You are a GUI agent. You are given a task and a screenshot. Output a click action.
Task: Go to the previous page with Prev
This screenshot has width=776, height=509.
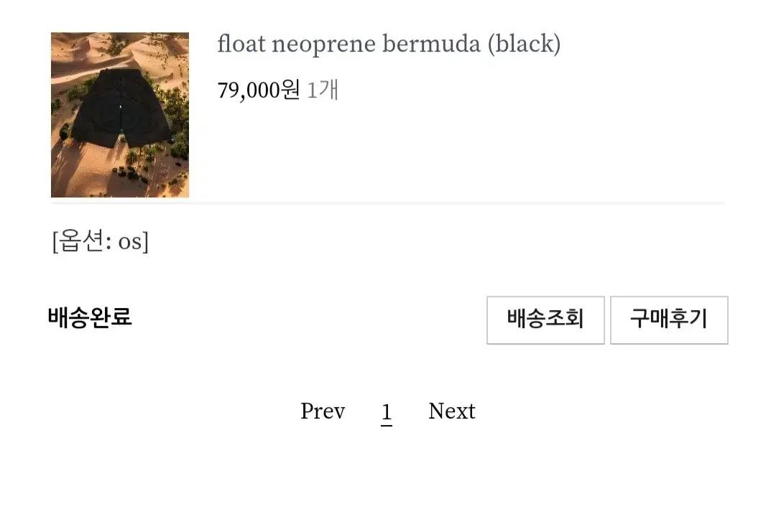323,411
